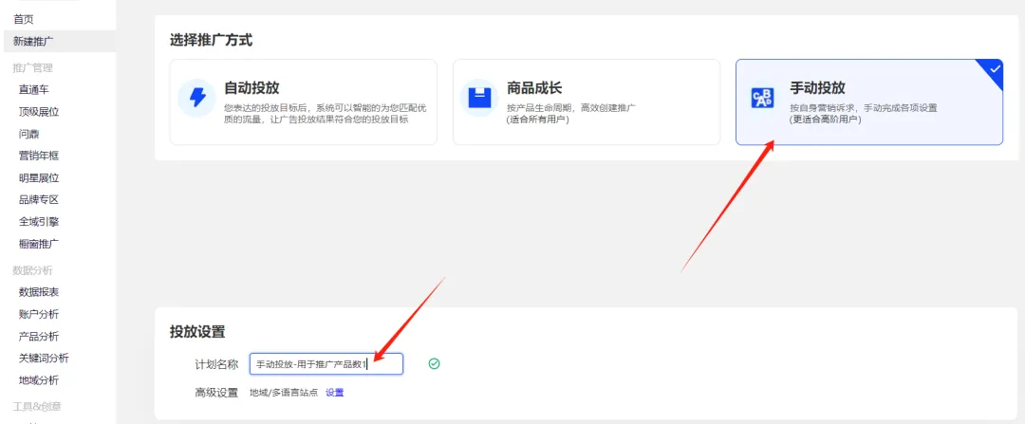Image resolution: width=1025 pixels, height=424 pixels.
Task: Open 全域引擎 in the sidebar
Action: coord(39,221)
